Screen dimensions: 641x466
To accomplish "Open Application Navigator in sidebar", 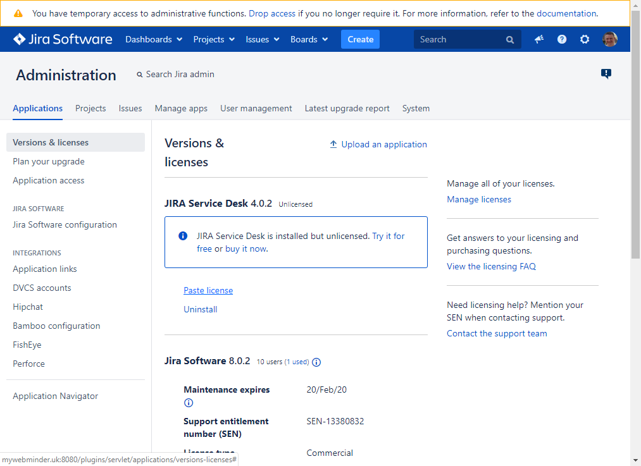I will point(55,396).
